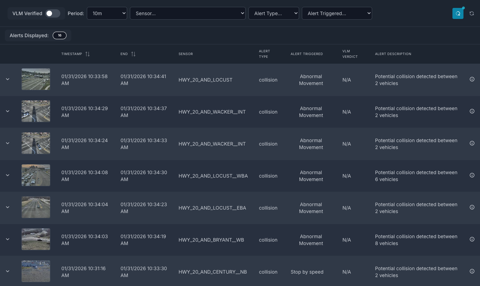The width and height of the screenshot is (480, 286).
Task: Open info icon for HWY_20_AND_LOCUST alert
Action: click(x=472, y=79)
